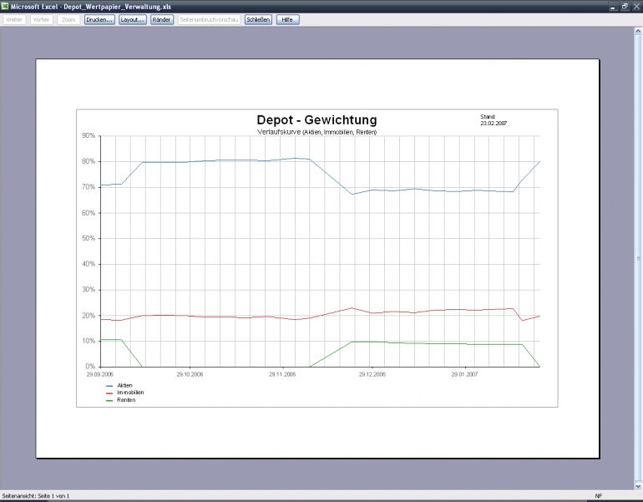
Task: Click the NF indicator in status bar
Action: [x=598, y=496]
